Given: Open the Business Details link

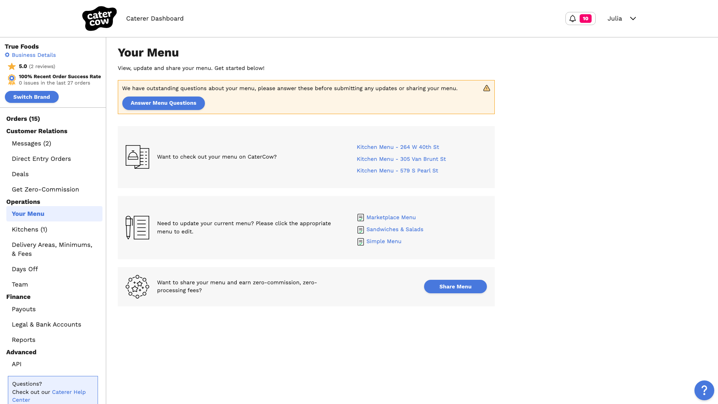Looking at the screenshot, I should pyautogui.click(x=34, y=55).
